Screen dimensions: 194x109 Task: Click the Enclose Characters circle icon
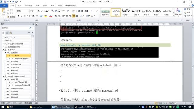59,16
